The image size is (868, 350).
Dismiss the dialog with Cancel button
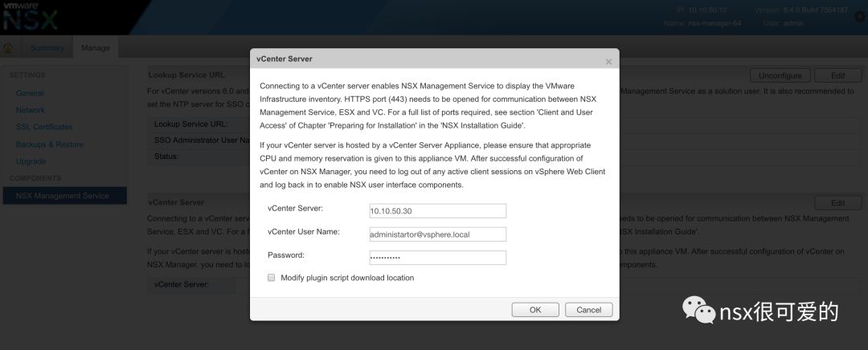(x=588, y=310)
